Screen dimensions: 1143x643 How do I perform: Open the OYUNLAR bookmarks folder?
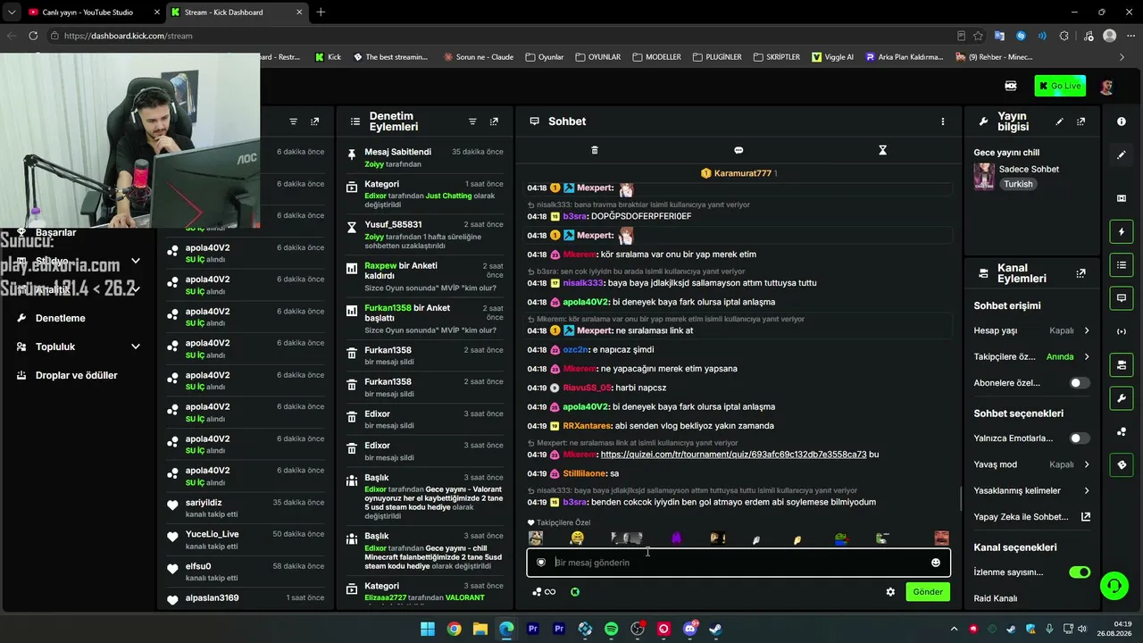(x=597, y=57)
